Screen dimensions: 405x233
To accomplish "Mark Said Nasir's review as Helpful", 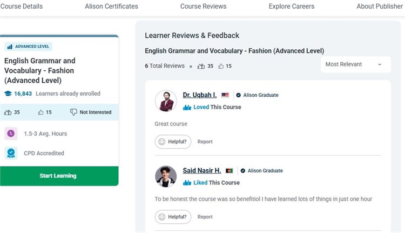I will [173, 217].
